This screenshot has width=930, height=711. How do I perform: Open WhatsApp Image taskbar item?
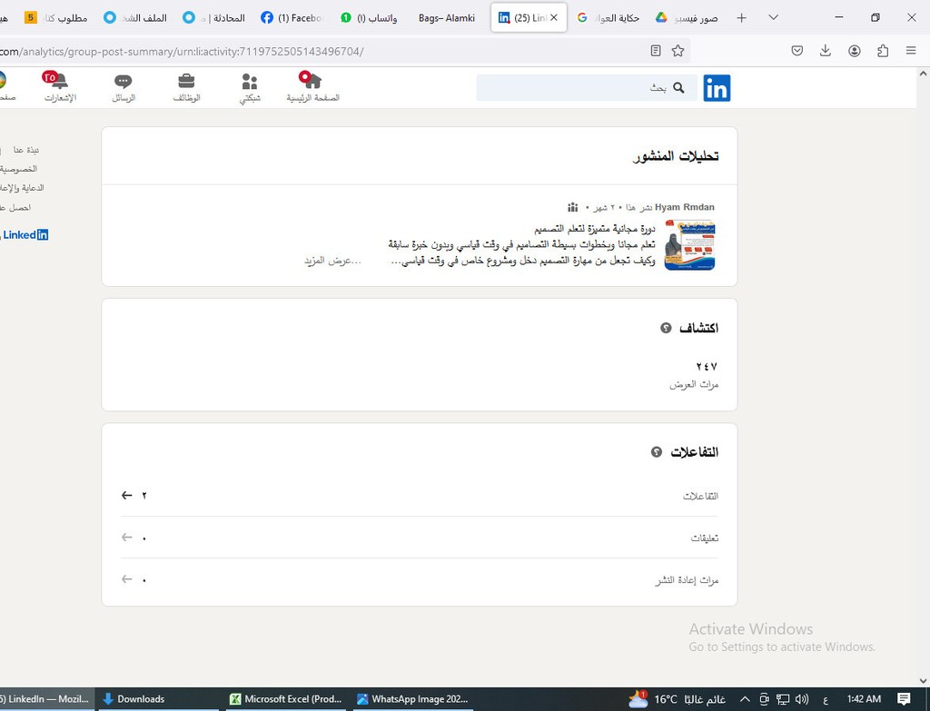pyautogui.click(x=413, y=699)
